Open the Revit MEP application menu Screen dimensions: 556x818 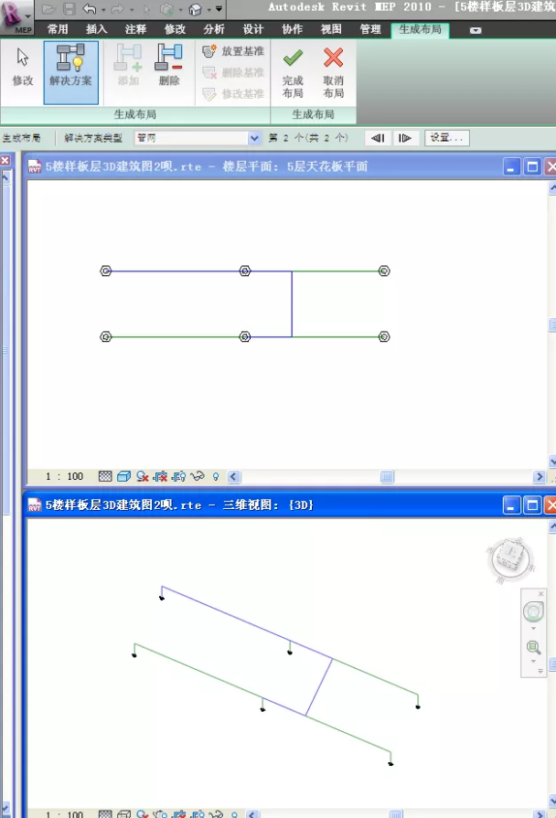coord(16,17)
